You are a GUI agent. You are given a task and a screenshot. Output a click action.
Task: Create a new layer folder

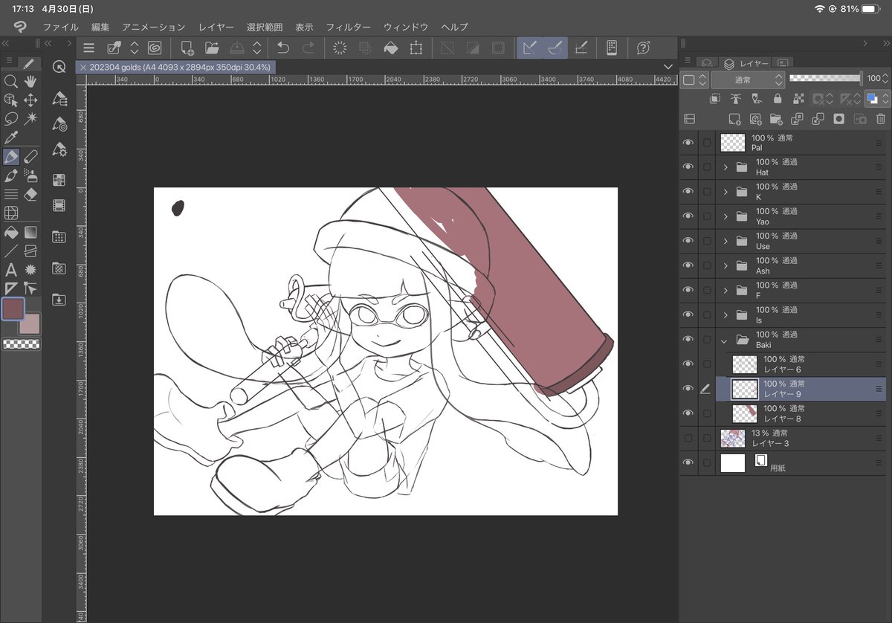pyautogui.click(x=776, y=118)
